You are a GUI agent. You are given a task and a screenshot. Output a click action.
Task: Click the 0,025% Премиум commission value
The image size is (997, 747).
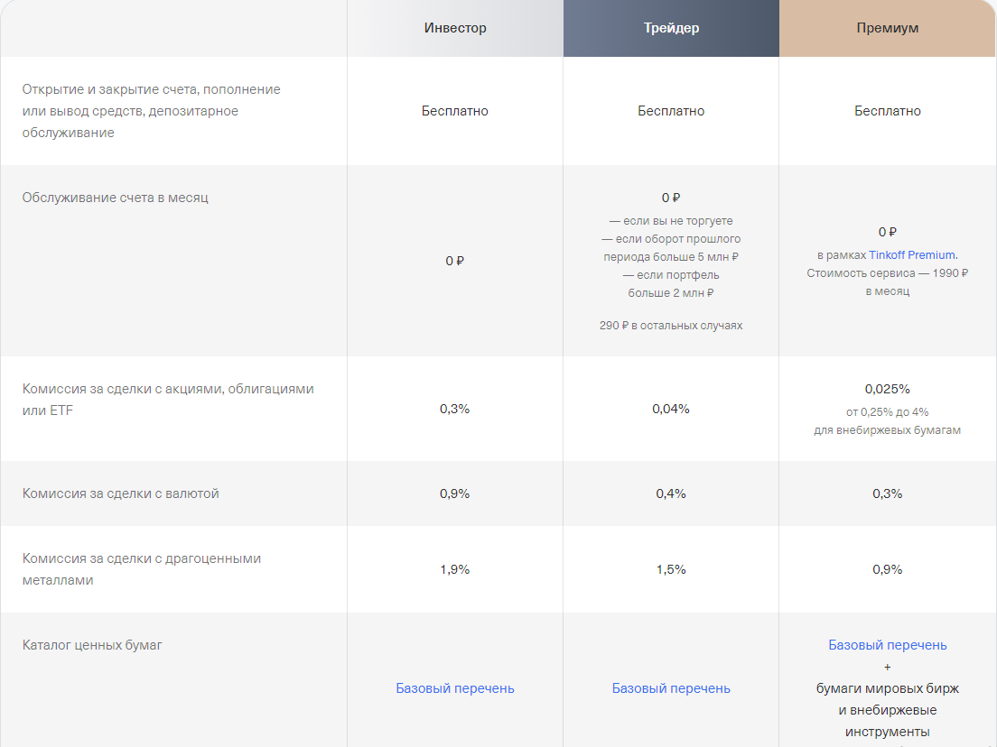pos(888,389)
